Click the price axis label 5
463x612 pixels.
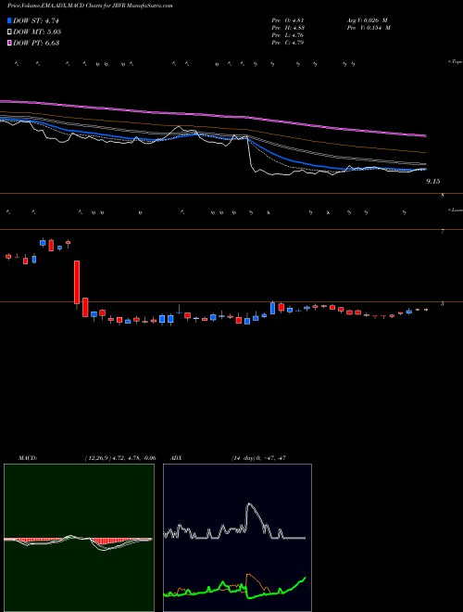coord(443,303)
